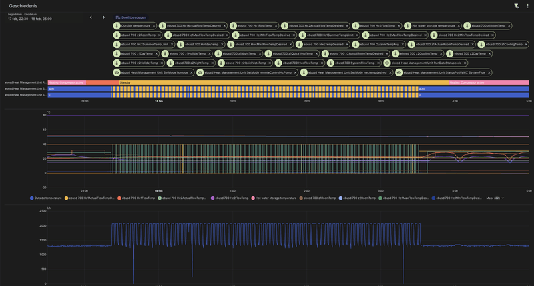Remove ebusd 700 Hc1FlowTemp chip
Image resolution: width=534 pixels, height=286 pixels.
pos(276,26)
